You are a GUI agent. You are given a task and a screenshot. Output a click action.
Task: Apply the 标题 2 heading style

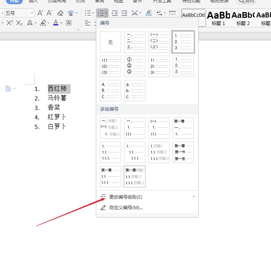243,18
